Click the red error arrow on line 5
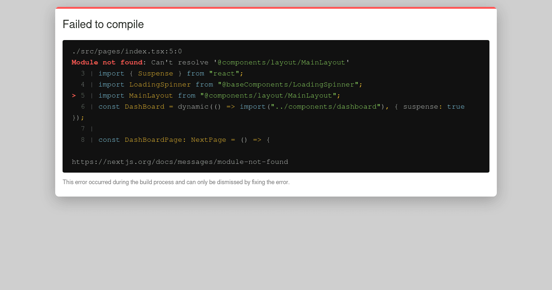Screen dimensions: 552x290 point(74,95)
